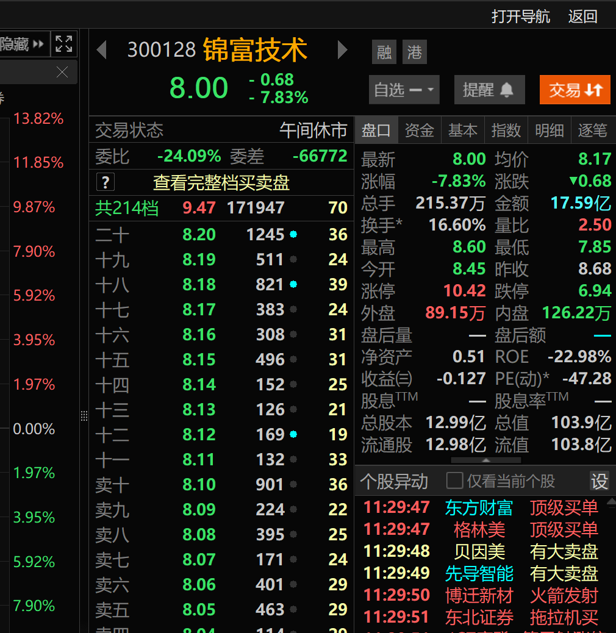
Task: Click 0.00% axis label
Action: [x=34, y=429]
